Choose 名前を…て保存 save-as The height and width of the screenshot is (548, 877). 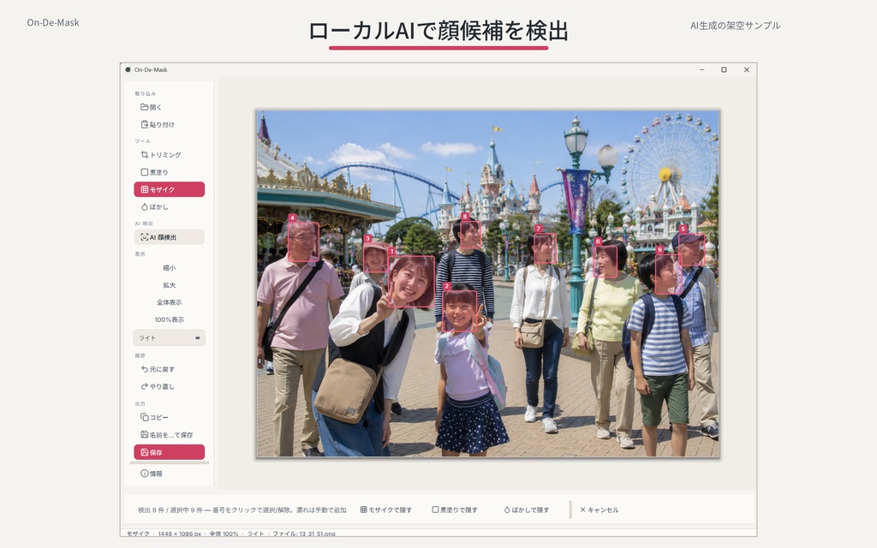coord(169,434)
